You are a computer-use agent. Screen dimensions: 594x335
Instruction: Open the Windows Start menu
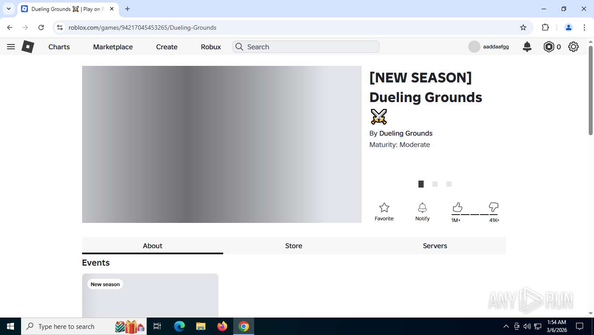tap(10, 326)
